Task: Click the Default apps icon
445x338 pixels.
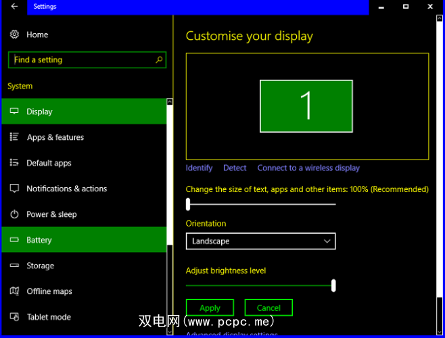Action: [14, 163]
